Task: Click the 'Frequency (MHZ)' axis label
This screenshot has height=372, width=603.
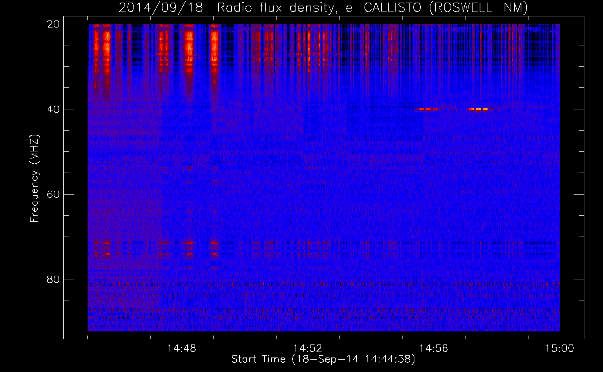Action: [34, 179]
